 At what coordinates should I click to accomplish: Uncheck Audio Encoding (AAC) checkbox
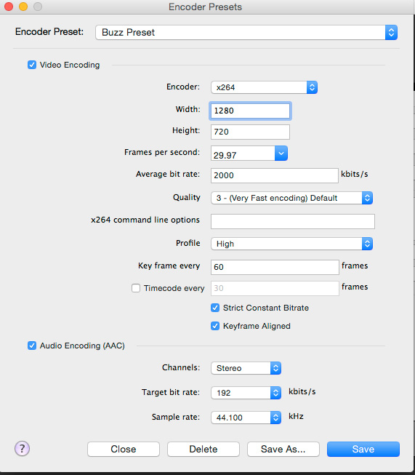point(32,346)
